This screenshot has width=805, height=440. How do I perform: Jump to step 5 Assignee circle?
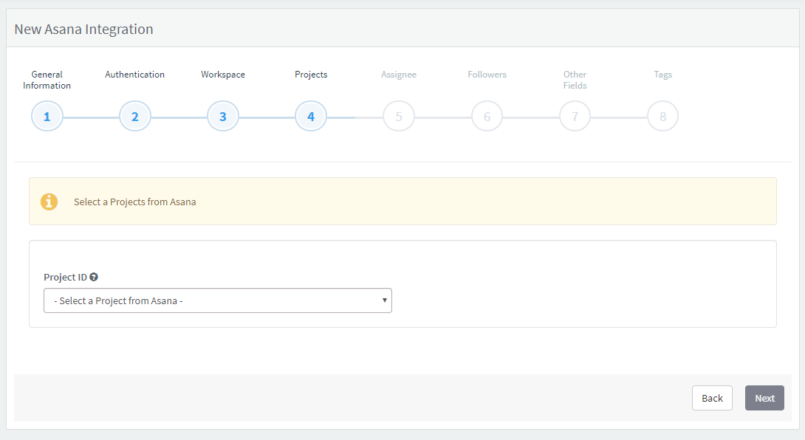399,116
